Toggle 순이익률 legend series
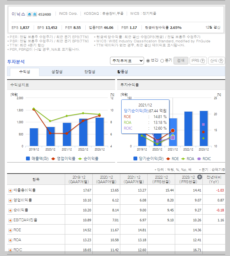 [88, 159]
